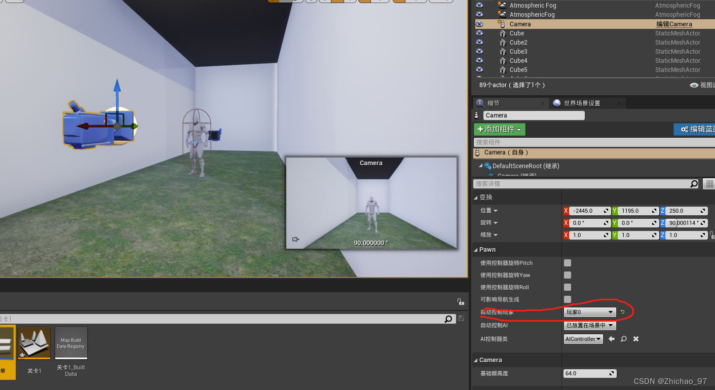Open the AIController class search browser icon
The width and height of the screenshot is (715, 390).
(623, 339)
